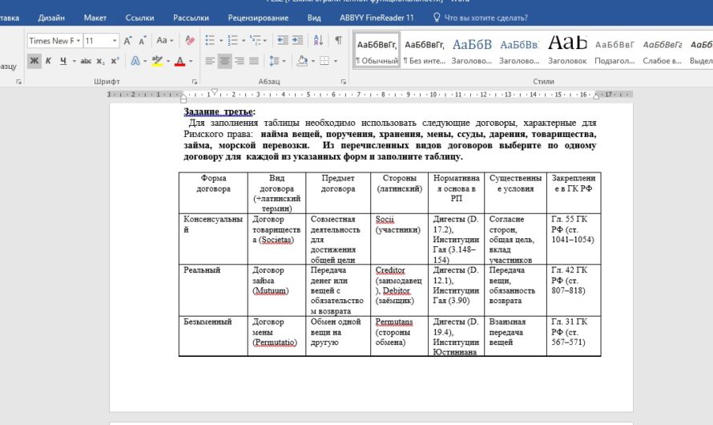Screen dimensions: 713x425
Task: Toggle underline button Ч
Action: [62, 61]
